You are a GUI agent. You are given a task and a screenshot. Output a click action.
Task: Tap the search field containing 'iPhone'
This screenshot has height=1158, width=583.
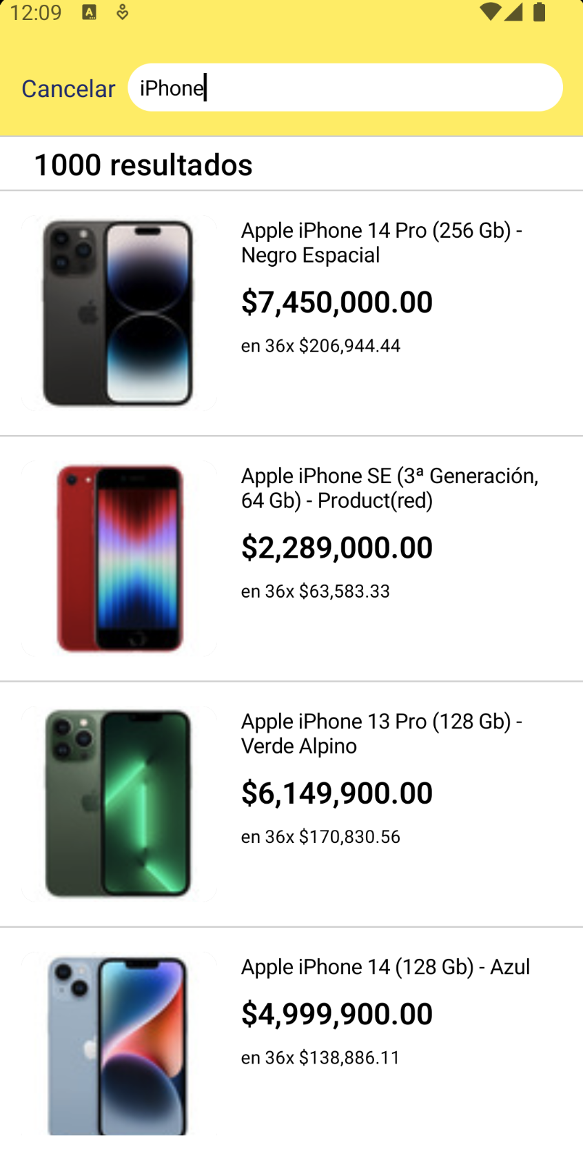[x=345, y=87]
